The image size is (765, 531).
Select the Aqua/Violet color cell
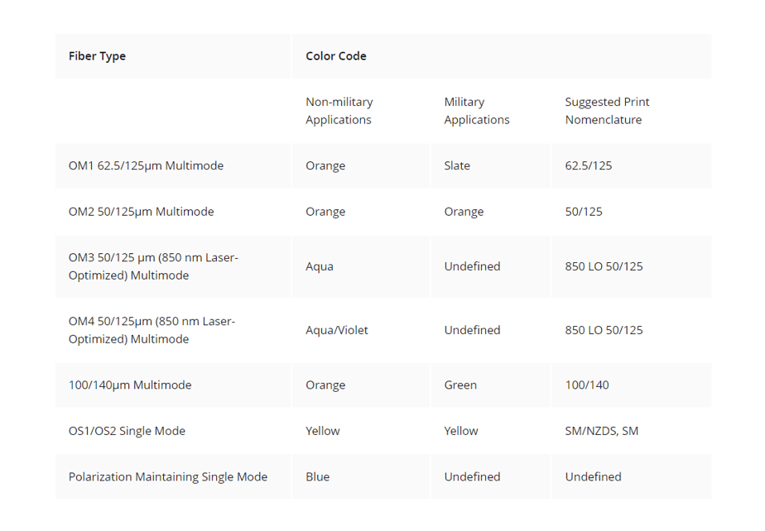337,330
